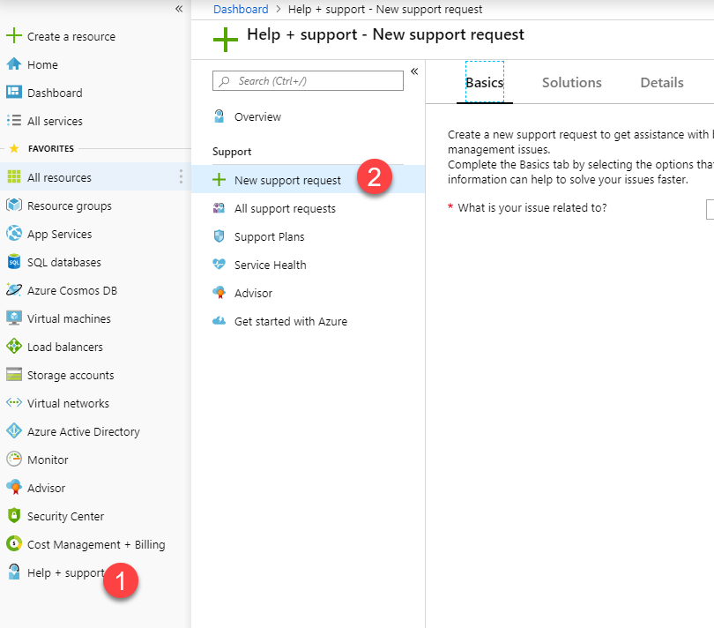Click the Security Center shield icon

(x=14, y=516)
